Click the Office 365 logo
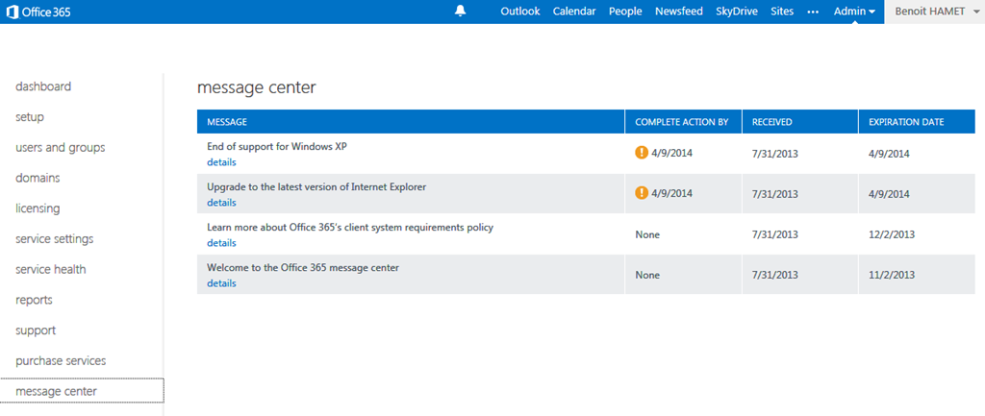The image size is (985, 416). (39, 12)
